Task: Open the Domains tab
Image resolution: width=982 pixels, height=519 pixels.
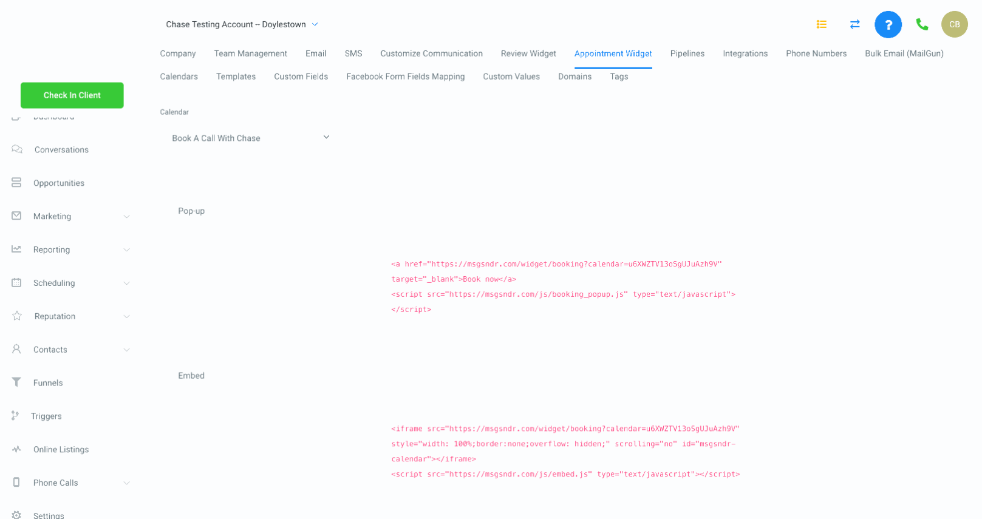Action: (x=575, y=76)
